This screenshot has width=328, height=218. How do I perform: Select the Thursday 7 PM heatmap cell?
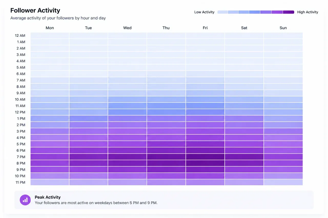pyautogui.click(x=166, y=157)
